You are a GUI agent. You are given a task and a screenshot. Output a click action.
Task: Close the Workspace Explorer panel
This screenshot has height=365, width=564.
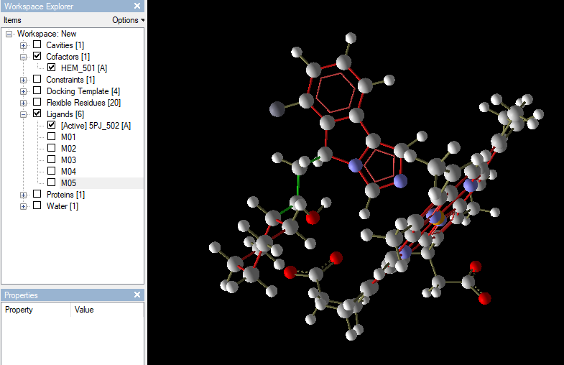(x=137, y=6)
